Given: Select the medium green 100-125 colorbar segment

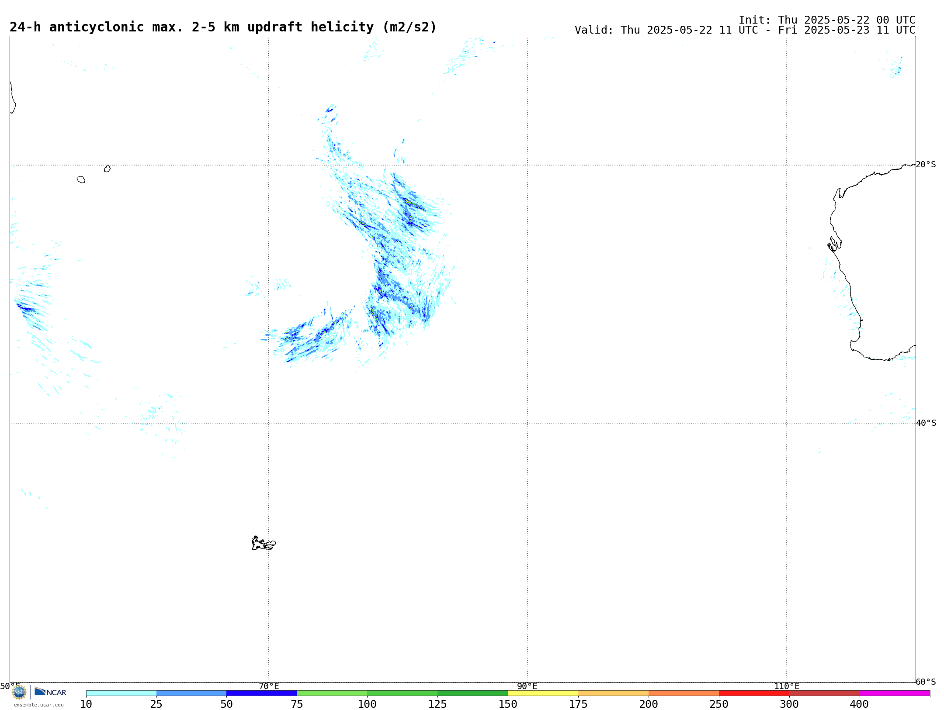Looking at the screenshot, I should pos(403,693).
